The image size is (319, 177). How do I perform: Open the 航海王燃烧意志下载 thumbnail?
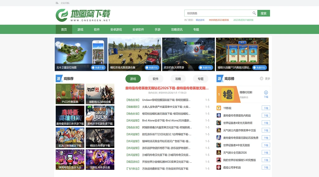click(70, 138)
